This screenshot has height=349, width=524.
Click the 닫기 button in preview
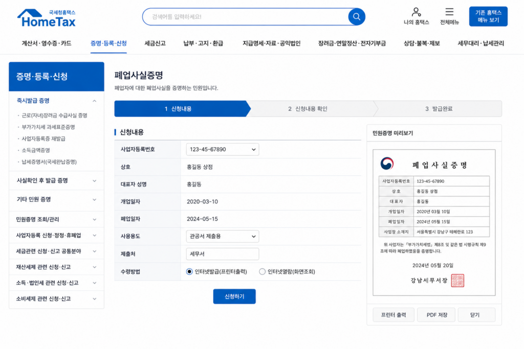(x=476, y=315)
